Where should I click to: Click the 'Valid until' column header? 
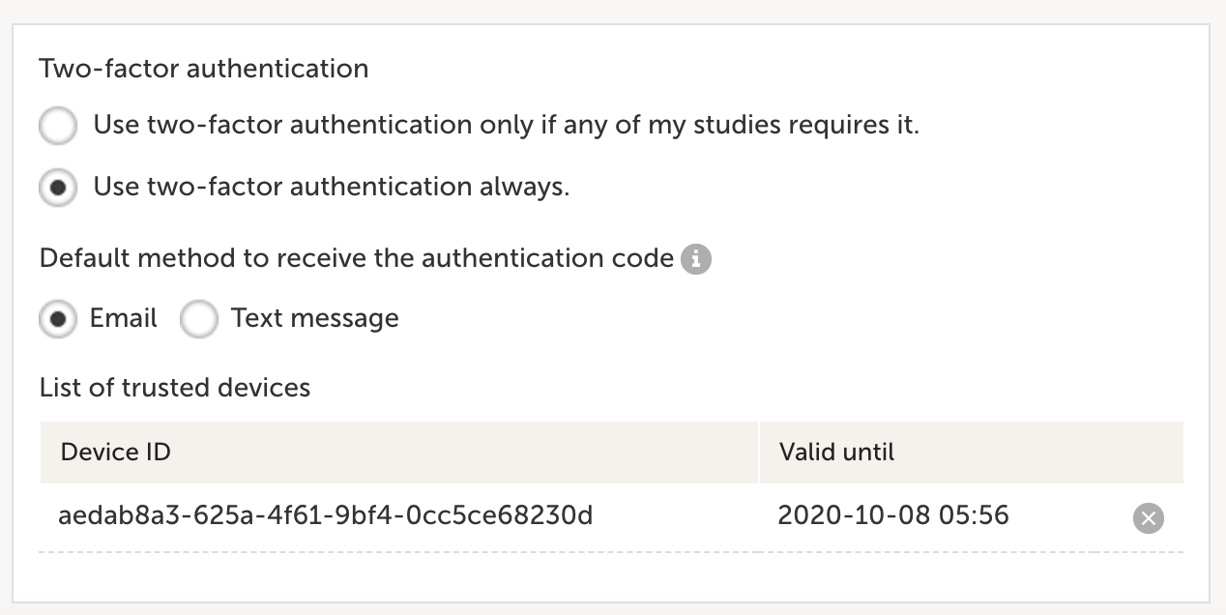point(836,452)
